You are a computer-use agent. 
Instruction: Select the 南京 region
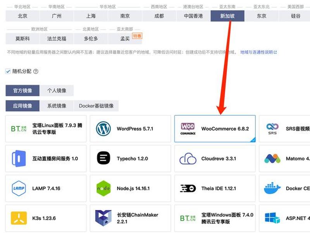pos(125,16)
